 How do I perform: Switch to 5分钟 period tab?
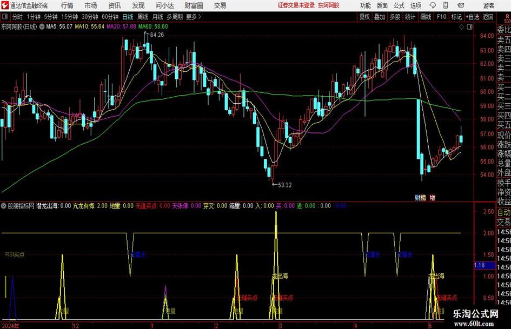pyautogui.click(x=51, y=17)
